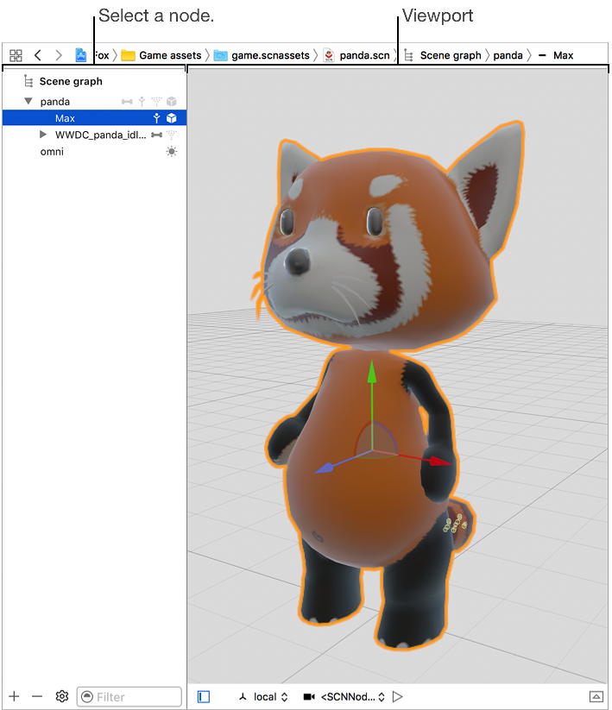Select the WWDC_panda_idl... node
The width and height of the screenshot is (612, 710).
tap(94, 135)
